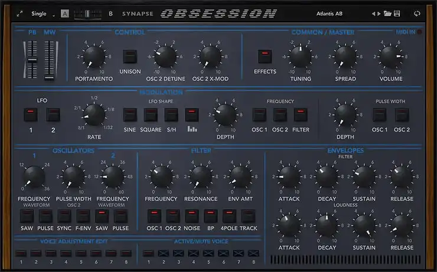The height and width of the screenshot is (272, 437).
Task: Toggle the Unison button
Action: (130, 57)
